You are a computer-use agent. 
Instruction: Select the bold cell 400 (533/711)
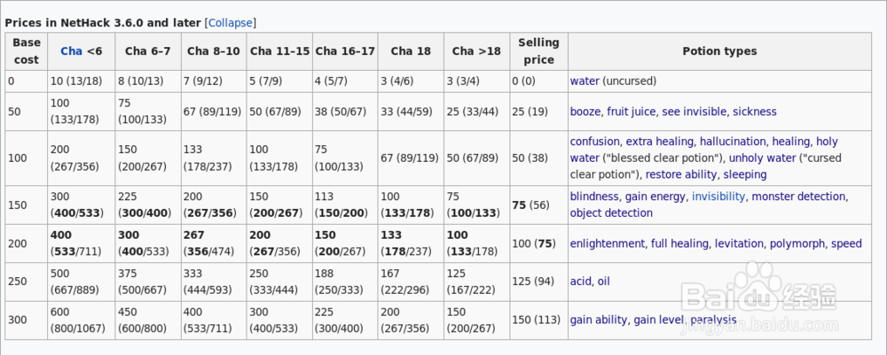pos(81,243)
